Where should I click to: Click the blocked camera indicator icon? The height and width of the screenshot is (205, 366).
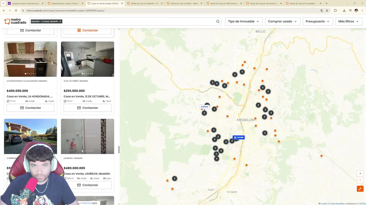321,11
